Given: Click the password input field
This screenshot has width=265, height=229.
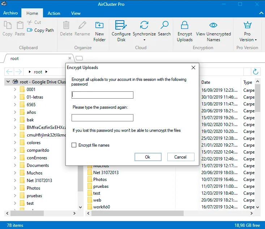Looking at the screenshot, I should [102, 95].
